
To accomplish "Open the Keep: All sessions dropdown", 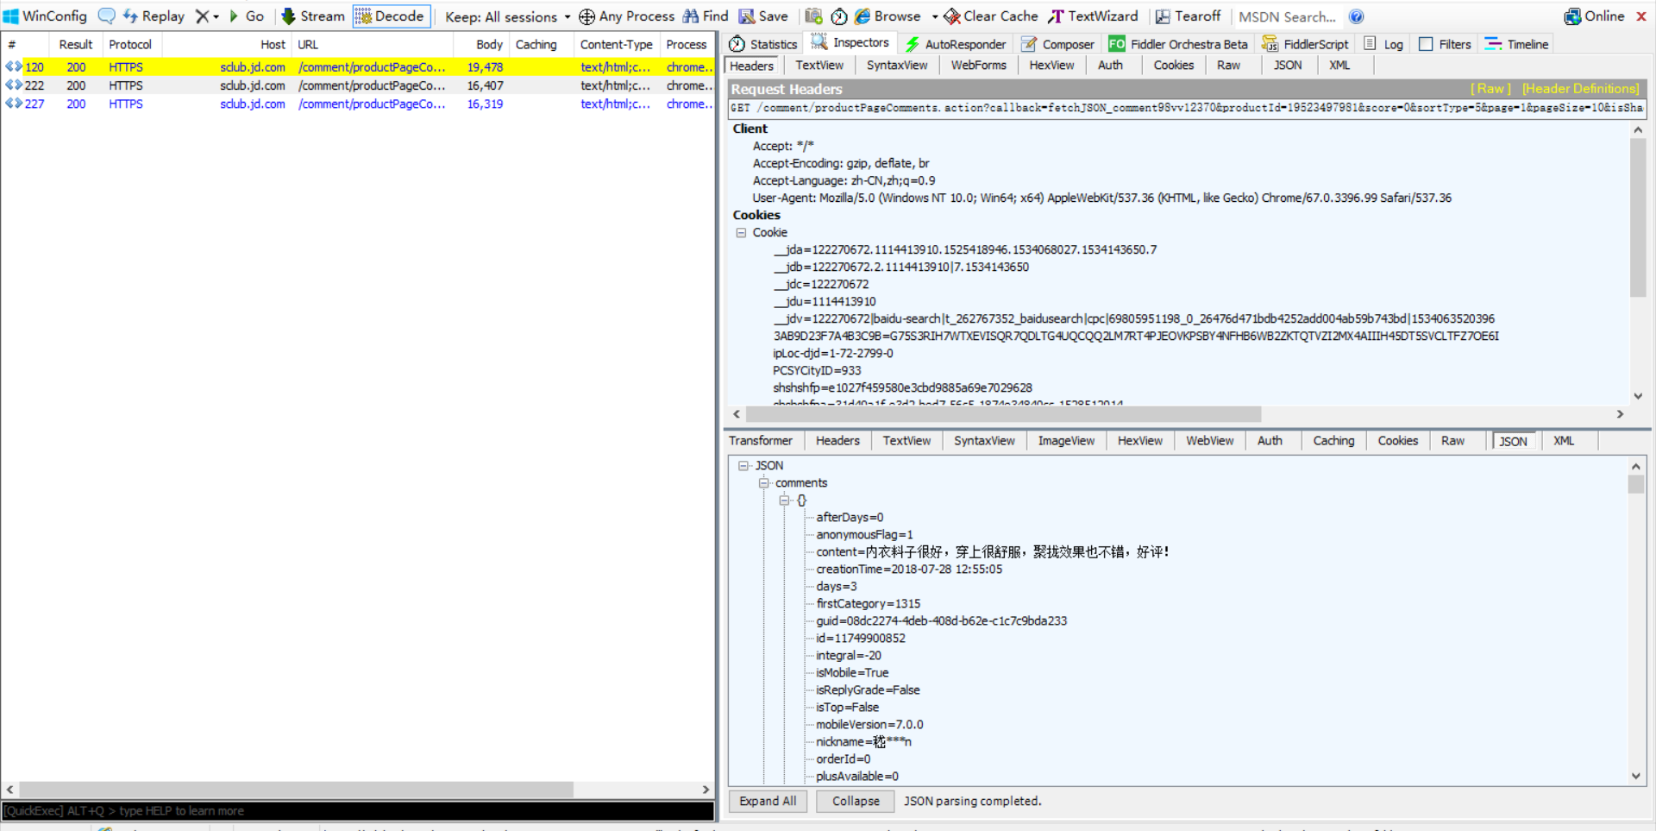I will click(508, 16).
